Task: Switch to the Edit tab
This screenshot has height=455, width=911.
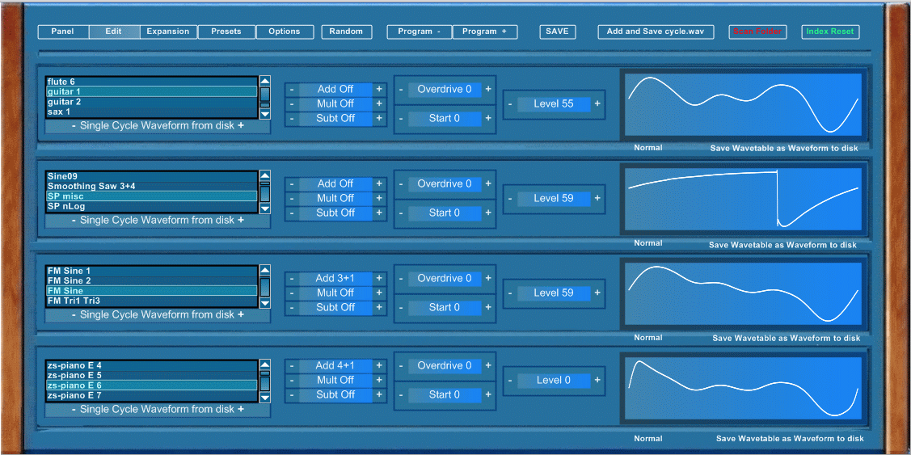Action: pos(114,32)
